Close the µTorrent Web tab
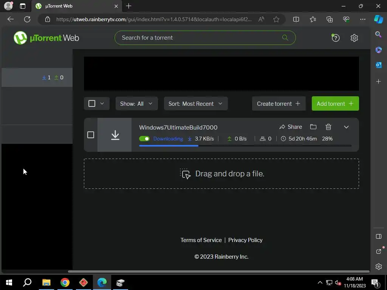The image size is (387, 290). click(116, 6)
